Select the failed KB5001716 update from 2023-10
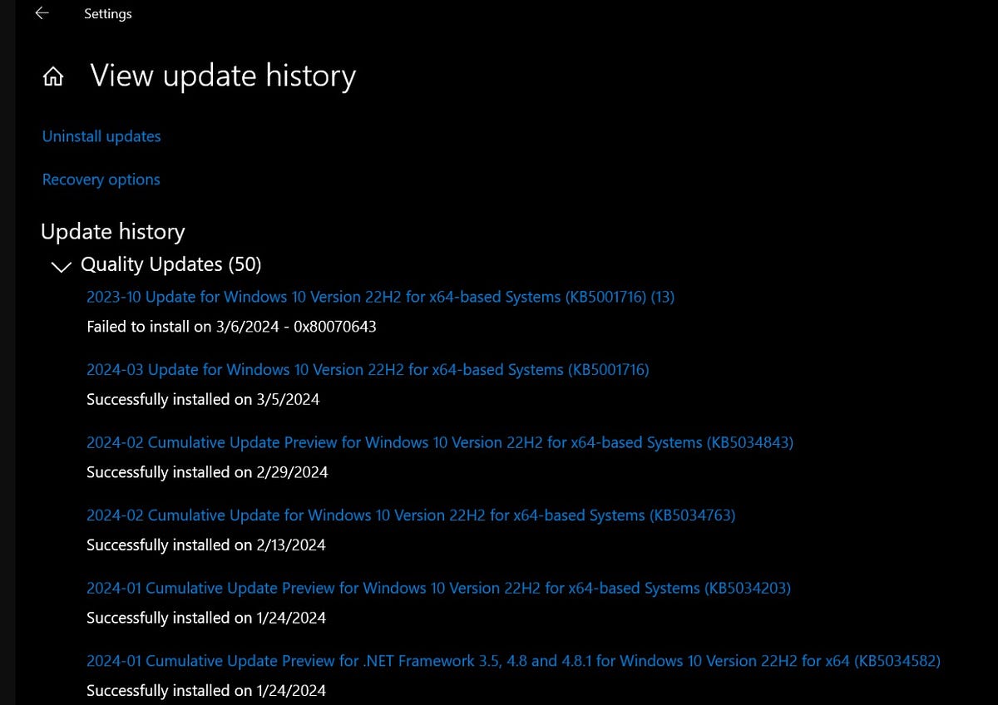This screenshot has width=998, height=705. pos(380,297)
